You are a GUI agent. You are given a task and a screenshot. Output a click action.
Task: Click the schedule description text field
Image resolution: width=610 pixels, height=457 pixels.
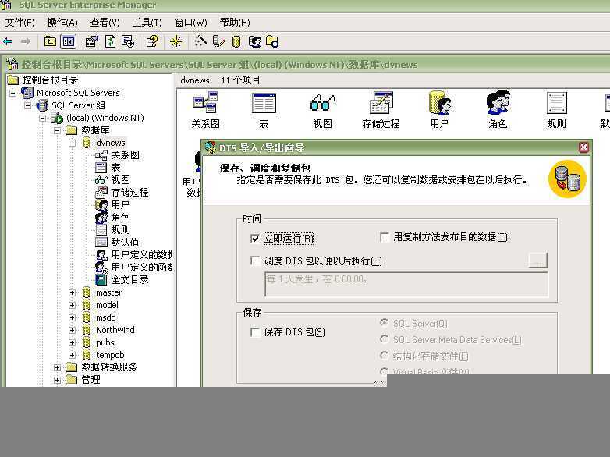[406, 285]
